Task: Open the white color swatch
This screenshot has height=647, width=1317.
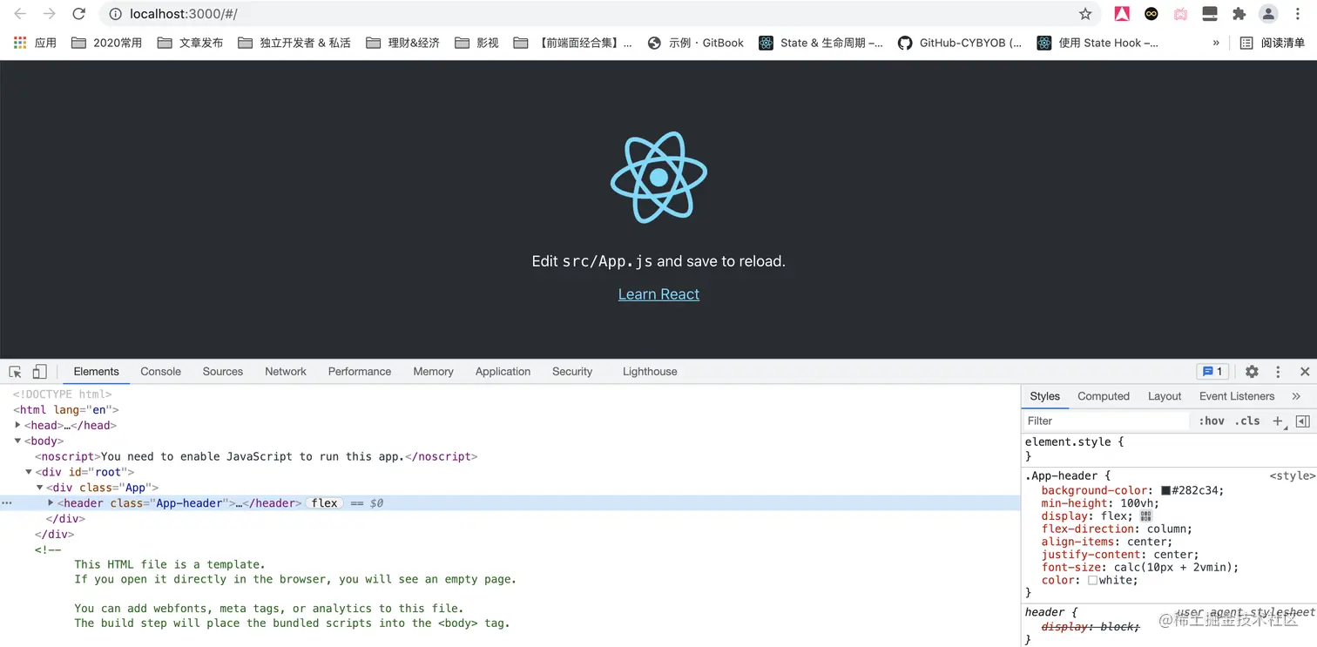Action: coord(1092,581)
